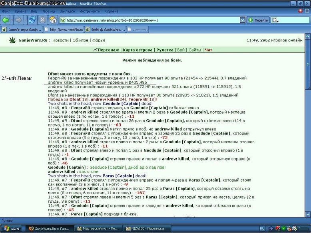This screenshot has width=311, height=233.
Task: Open the Правка menu
Action: (x=21, y=11)
